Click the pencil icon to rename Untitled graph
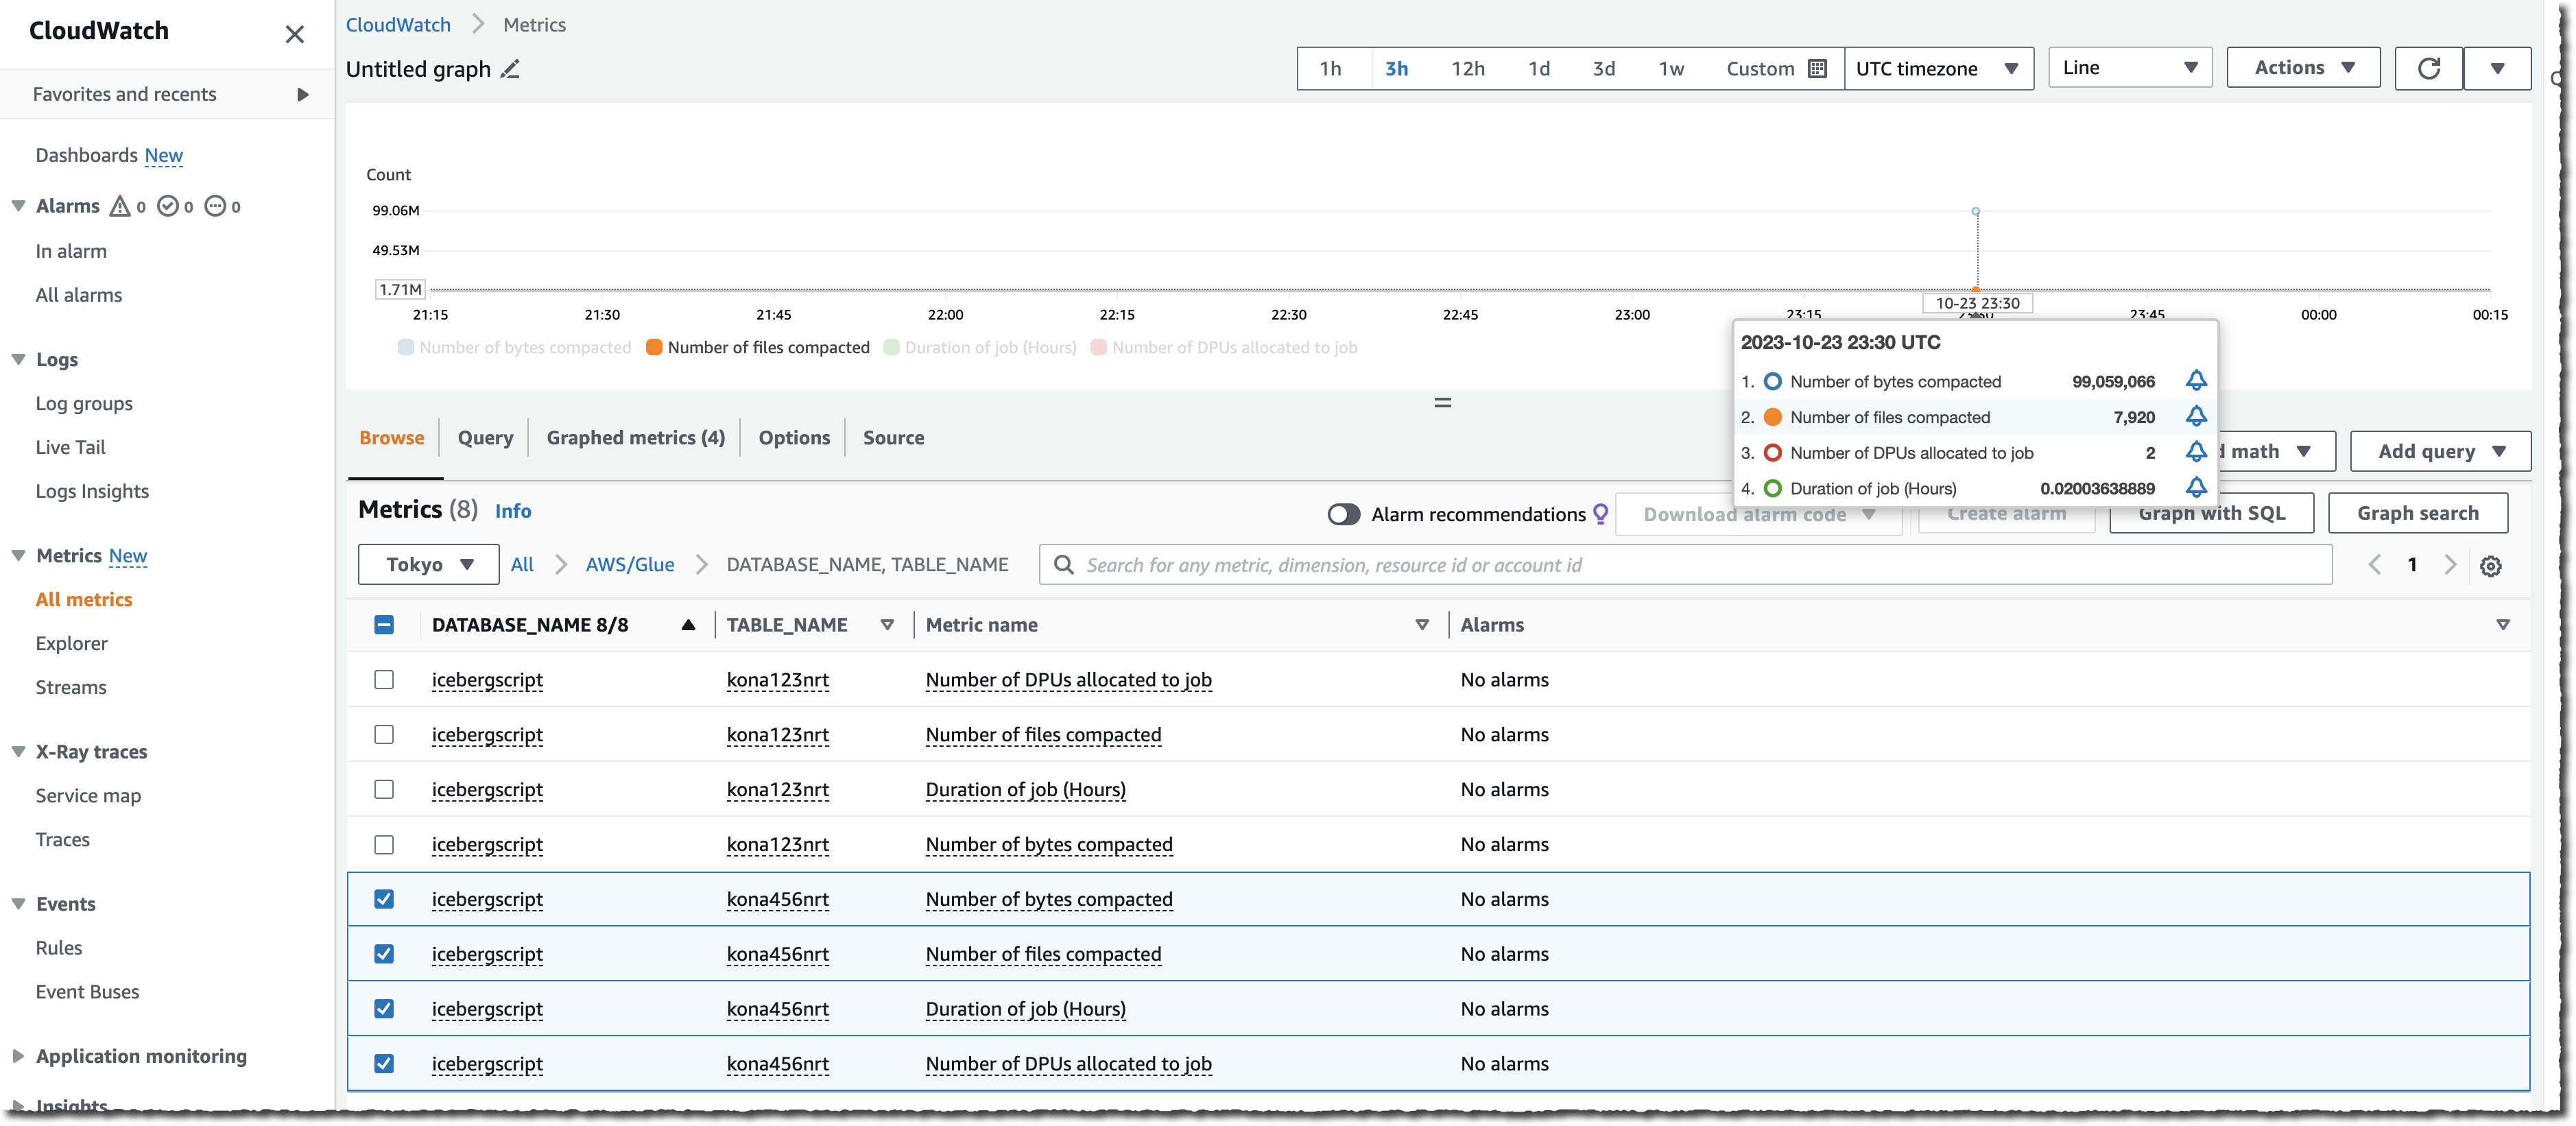 [510, 69]
